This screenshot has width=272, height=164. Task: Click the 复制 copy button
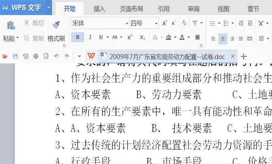[34, 38]
